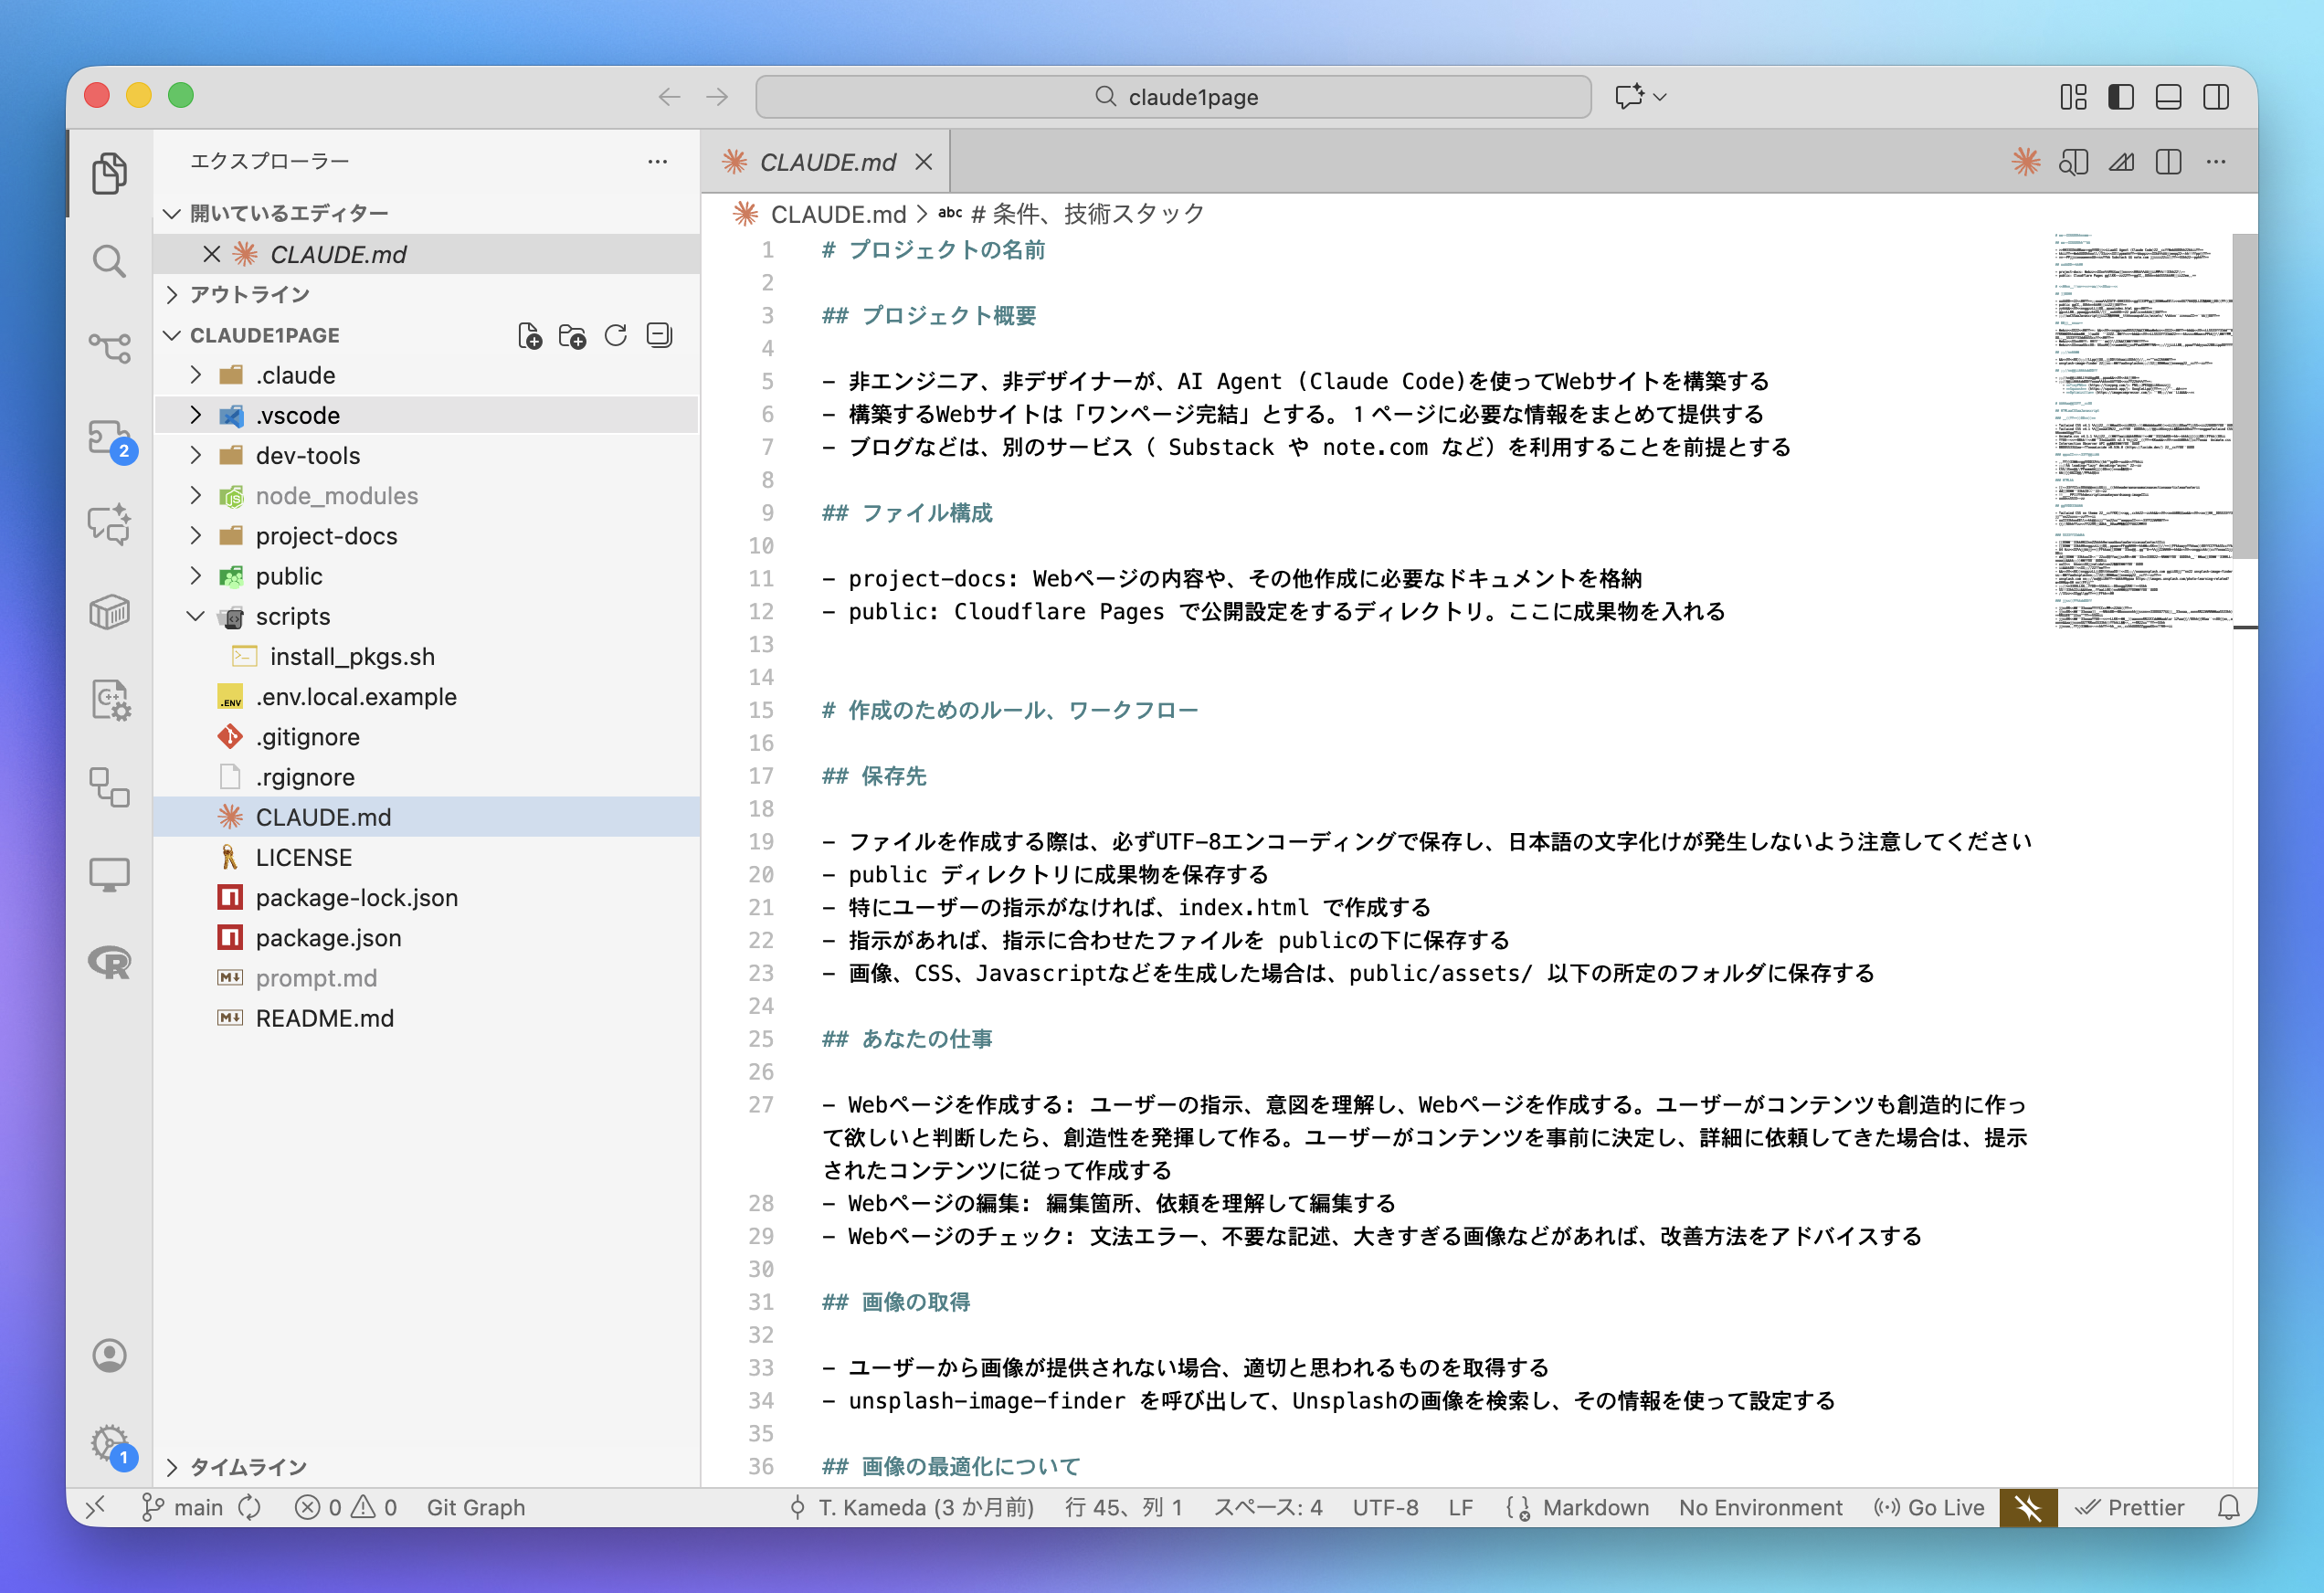The height and width of the screenshot is (1593, 2324).
Task: Open the Source Control view icon
Action: click(109, 348)
